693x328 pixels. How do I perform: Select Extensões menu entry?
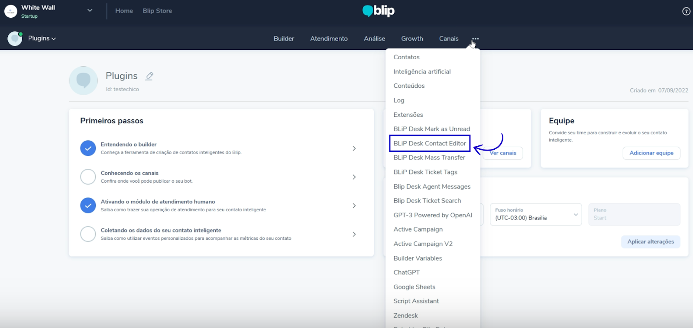(408, 115)
